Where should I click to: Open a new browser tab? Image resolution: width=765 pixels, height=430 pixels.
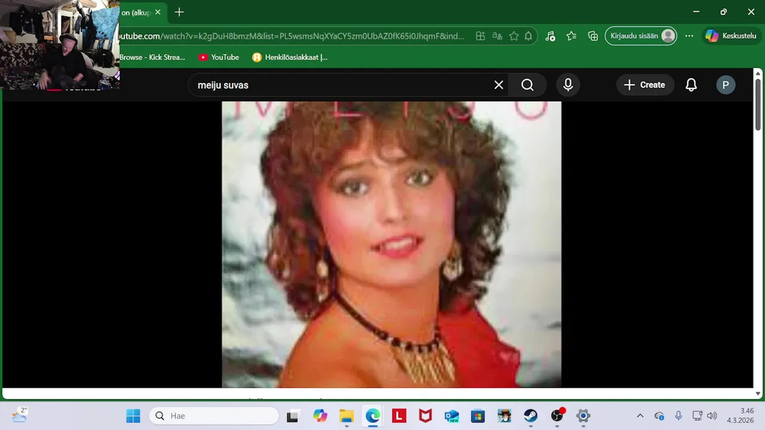coord(179,12)
